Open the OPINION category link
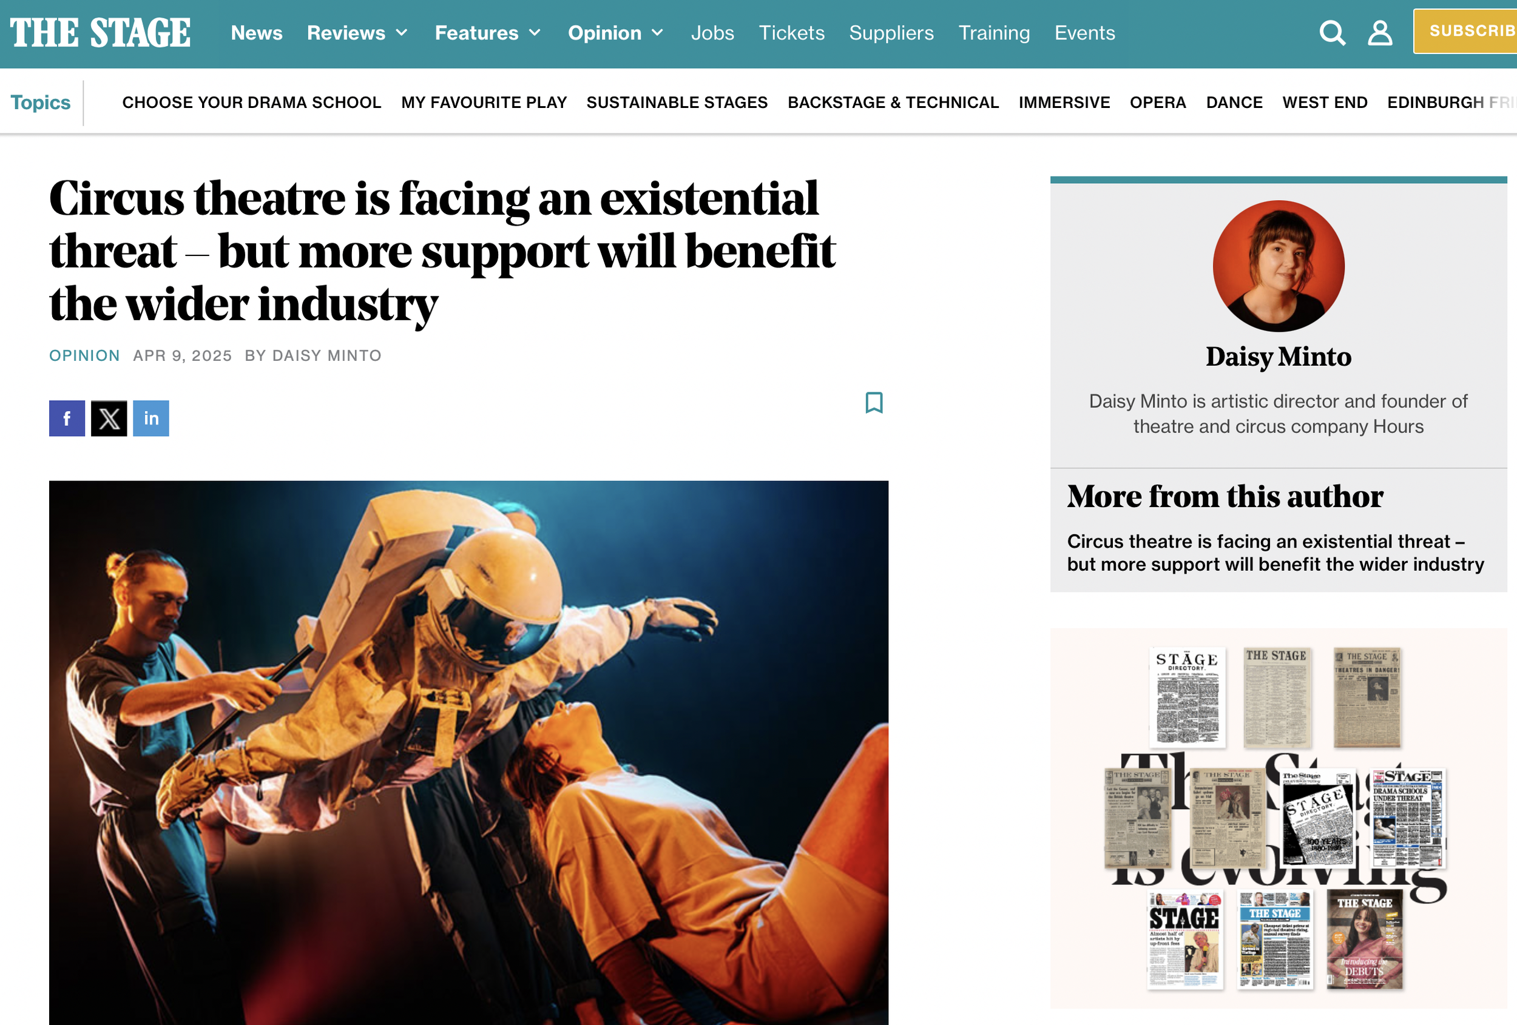The width and height of the screenshot is (1517, 1025). click(x=84, y=355)
